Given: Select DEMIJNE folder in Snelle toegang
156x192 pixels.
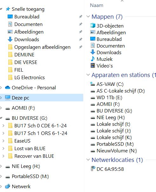Looking at the screenshot, I should 24,55.
